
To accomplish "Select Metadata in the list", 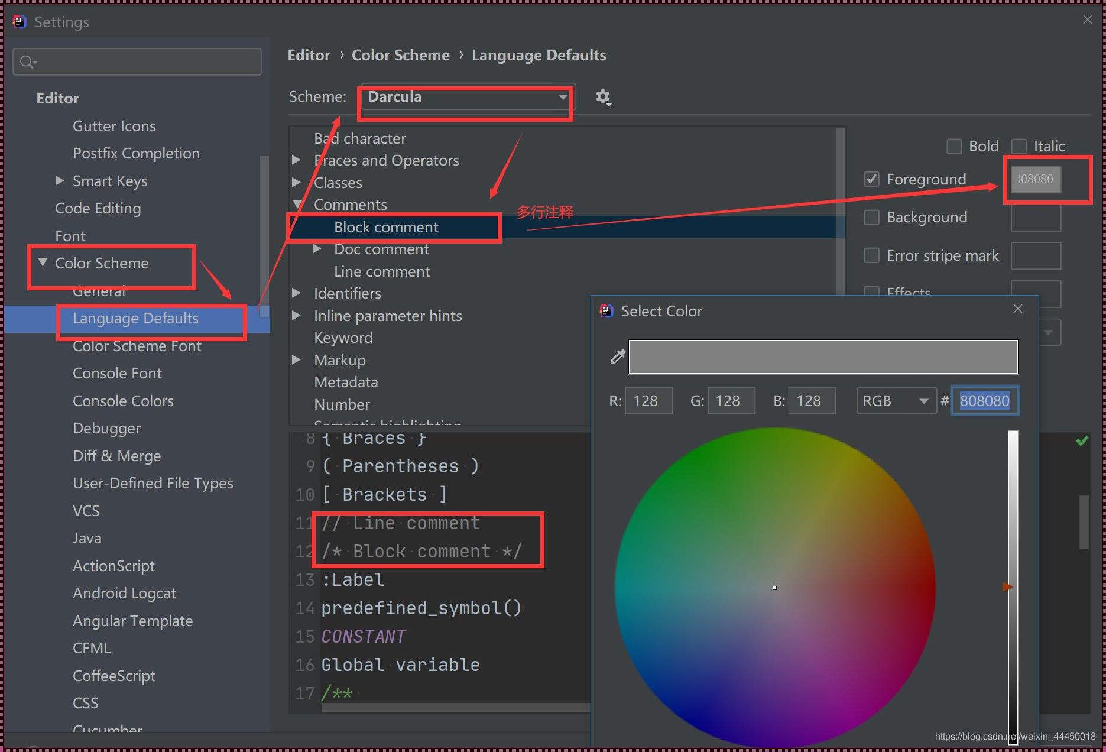I will click(x=346, y=382).
